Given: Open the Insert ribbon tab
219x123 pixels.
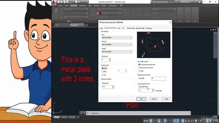Looking at the screenshot, I should point(66,5).
